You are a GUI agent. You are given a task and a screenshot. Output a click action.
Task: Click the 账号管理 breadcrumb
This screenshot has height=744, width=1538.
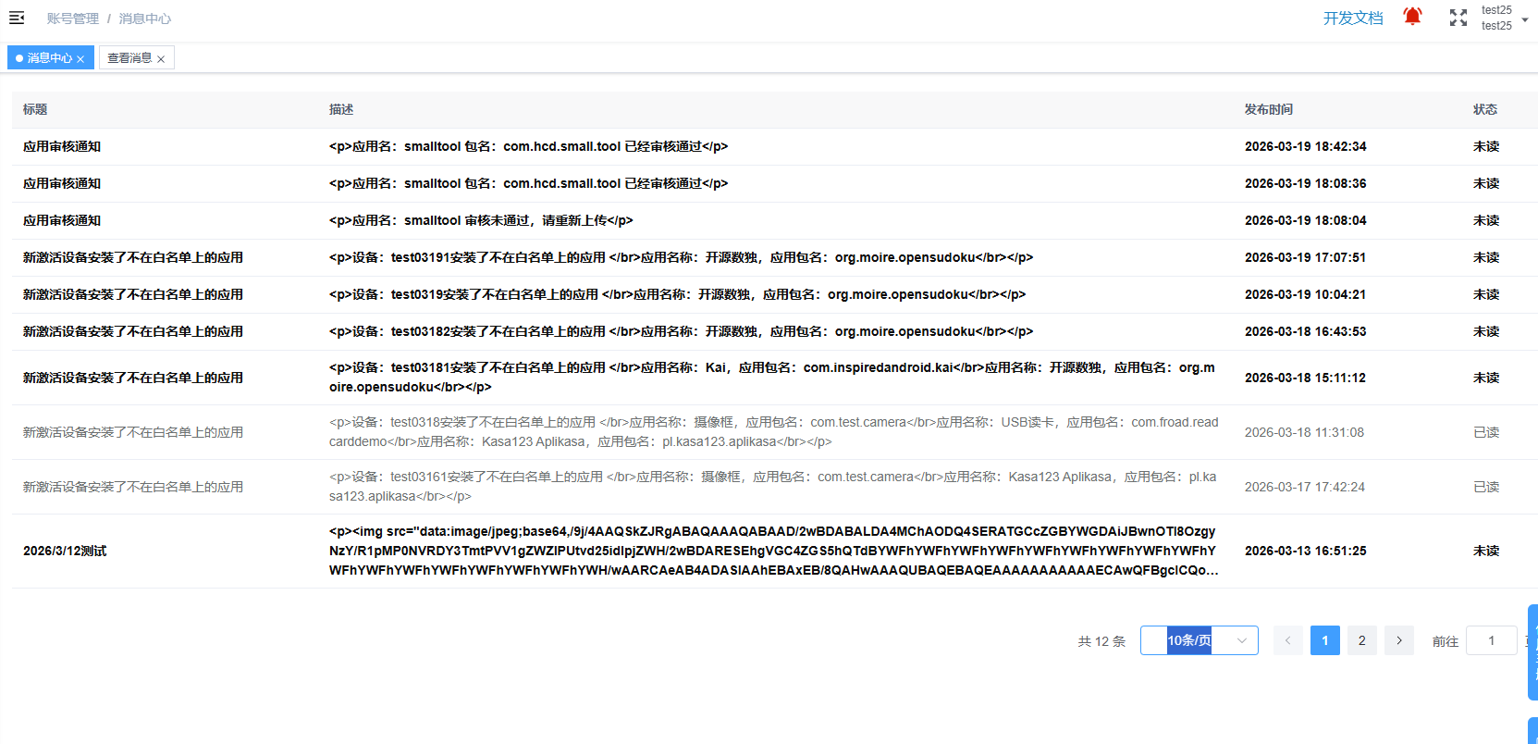pos(73,19)
